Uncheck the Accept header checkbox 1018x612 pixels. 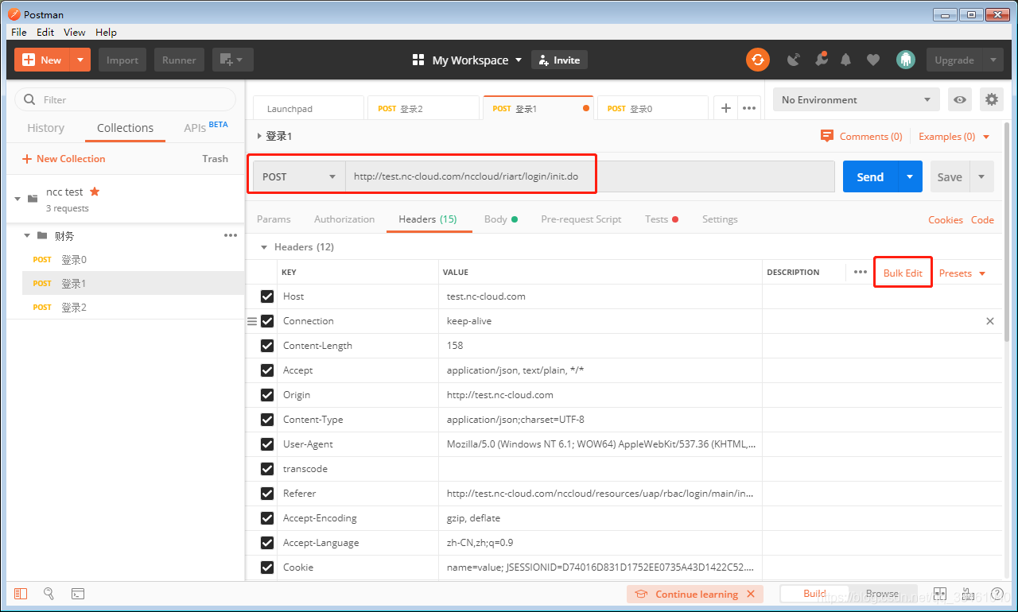[x=267, y=370]
